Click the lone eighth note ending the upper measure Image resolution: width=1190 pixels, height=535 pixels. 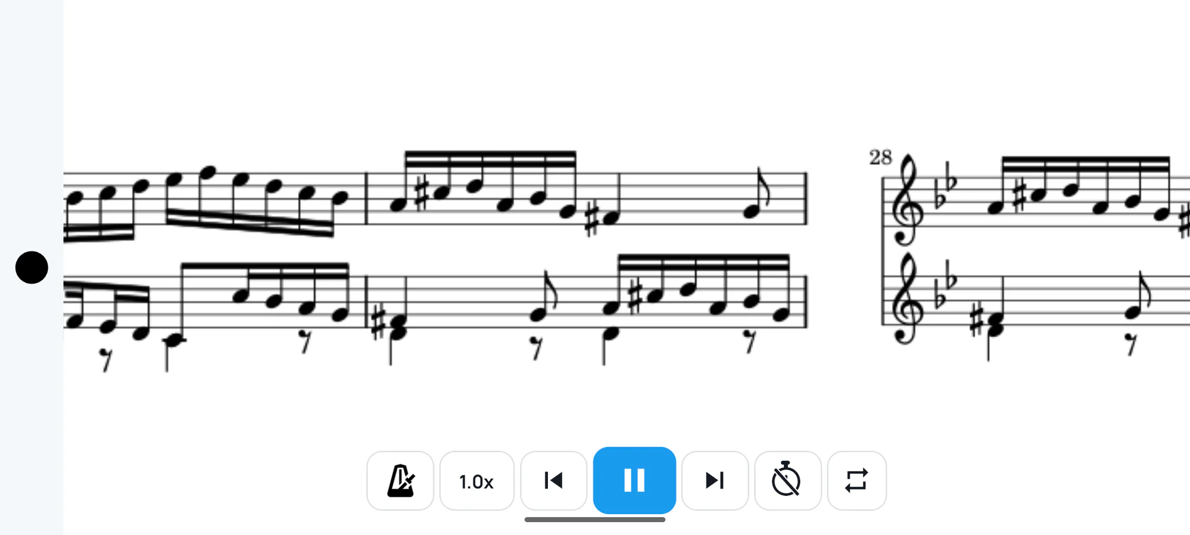(x=756, y=193)
